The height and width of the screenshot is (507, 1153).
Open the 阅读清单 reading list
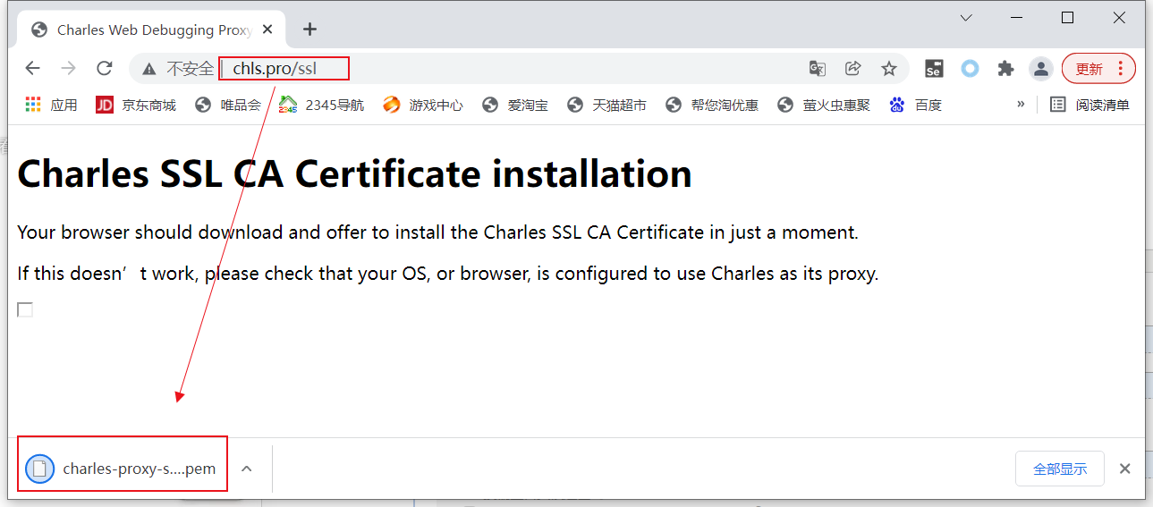[1089, 105]
